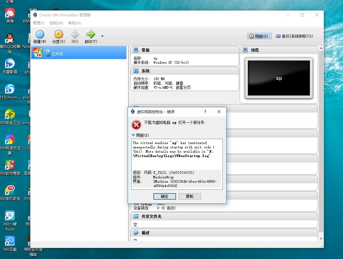Image resolution: width=343 pixels, height=259 pixels.
Task: Click 'MachineWrap' component text
Action: [x=163, y=177]
